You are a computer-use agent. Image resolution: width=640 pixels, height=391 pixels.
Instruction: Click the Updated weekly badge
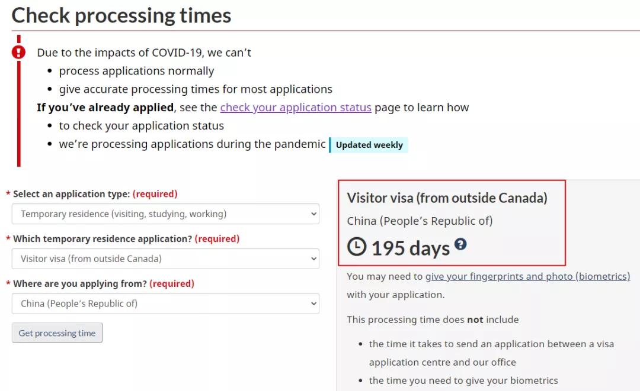pyautogui.click(x=369, y=145)
